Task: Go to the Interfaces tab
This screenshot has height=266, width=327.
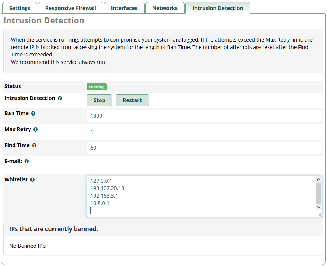Action: click(x=124, y=8)
